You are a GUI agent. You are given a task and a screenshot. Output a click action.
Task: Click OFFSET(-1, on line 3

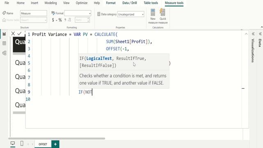(x=117, y=49)
